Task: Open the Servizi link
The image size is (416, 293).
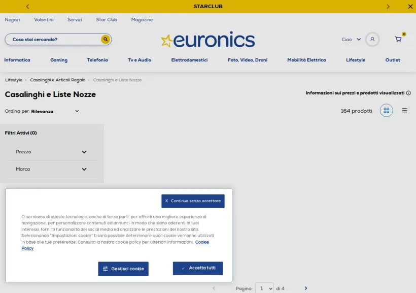Action: click(x=75, y=20)
